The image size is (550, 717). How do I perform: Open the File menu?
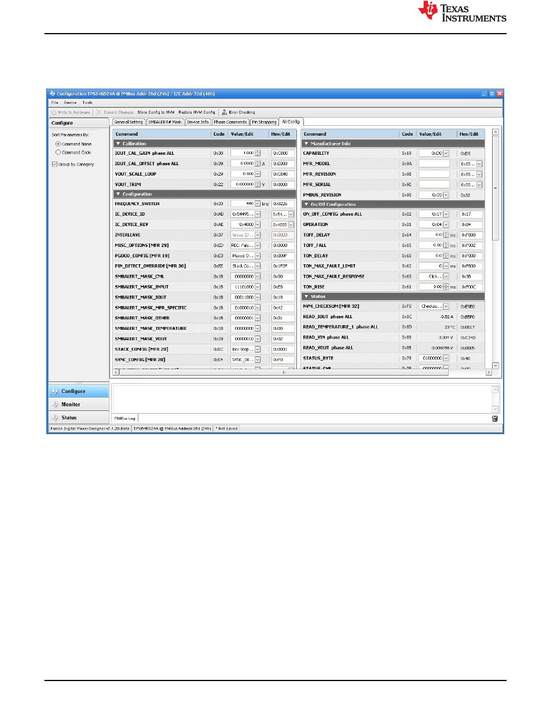54,103
